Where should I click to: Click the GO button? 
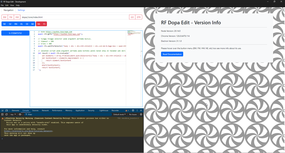pyautogui.click(x=132, y=17)
